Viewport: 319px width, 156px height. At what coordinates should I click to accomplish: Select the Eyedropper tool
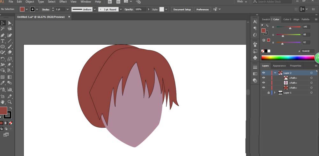pos(3,83)
